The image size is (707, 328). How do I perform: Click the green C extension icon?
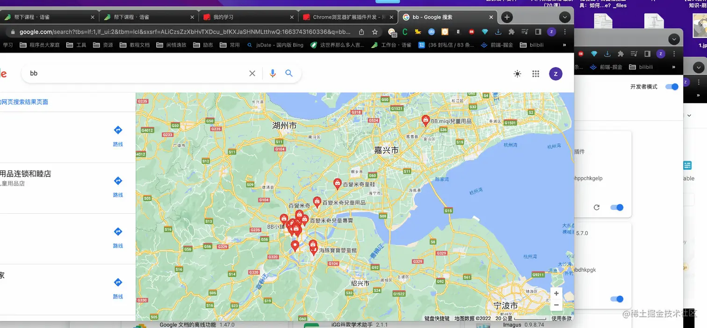405,32
